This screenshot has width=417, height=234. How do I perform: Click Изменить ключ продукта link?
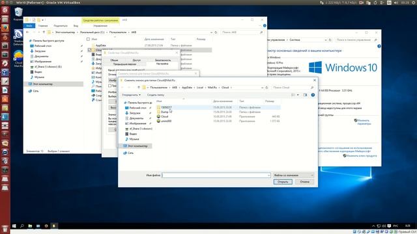pyautogui.click(x=362, y=156)
